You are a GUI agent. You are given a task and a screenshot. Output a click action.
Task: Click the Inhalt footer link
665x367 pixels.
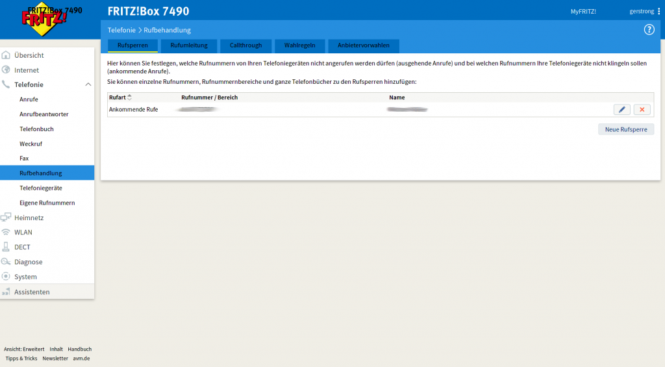[56, 349]
